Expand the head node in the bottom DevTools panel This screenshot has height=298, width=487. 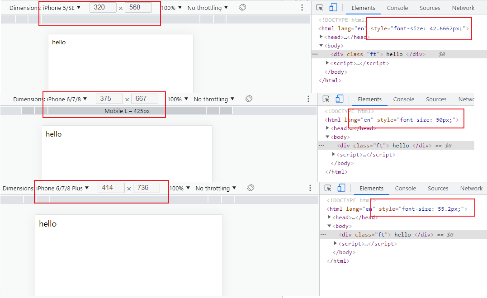point(329,217)
